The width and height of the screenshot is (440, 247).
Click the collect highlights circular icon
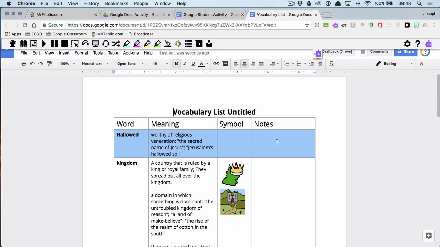coord(178,44)
